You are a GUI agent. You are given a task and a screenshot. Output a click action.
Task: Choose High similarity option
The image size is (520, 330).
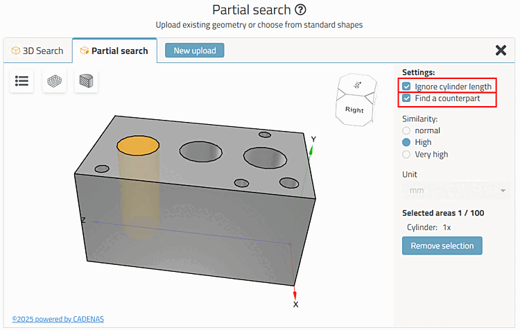coord(407,142)
